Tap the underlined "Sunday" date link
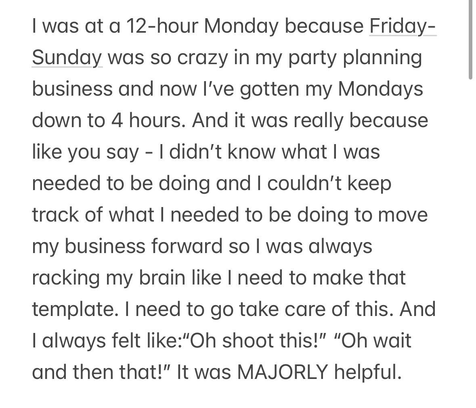The height and width of the screenshot is (408, 476). click(x=67, y=58)
